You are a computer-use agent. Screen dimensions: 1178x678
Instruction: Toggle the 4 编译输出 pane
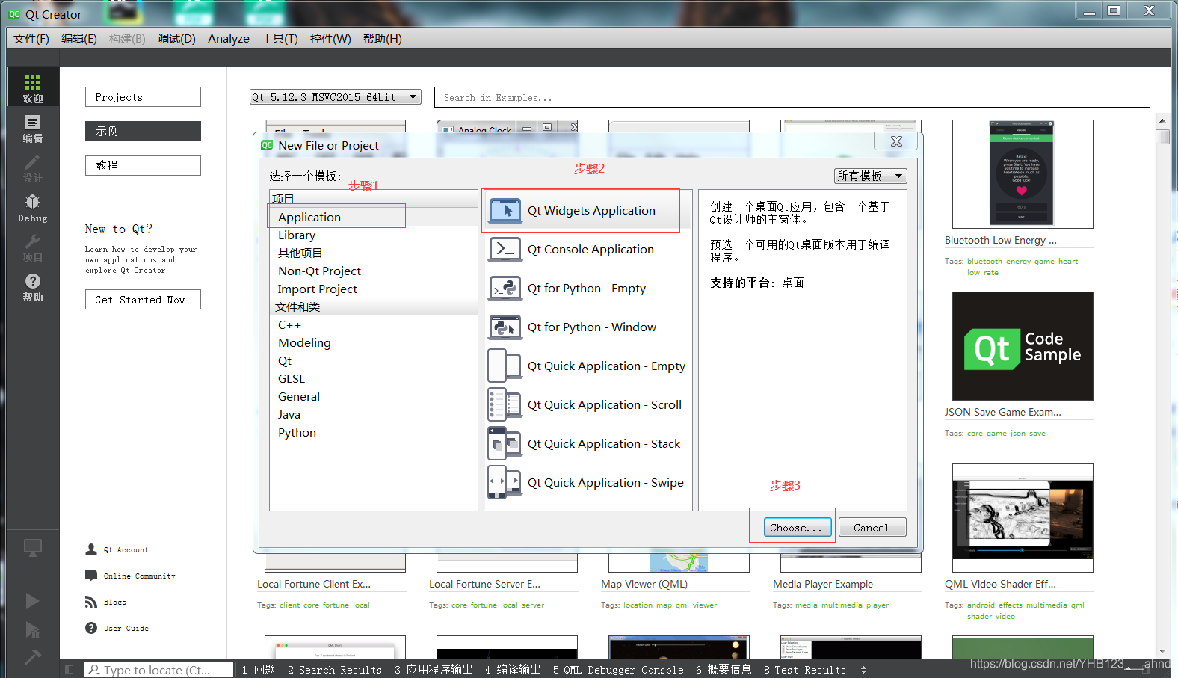(513, 670)
